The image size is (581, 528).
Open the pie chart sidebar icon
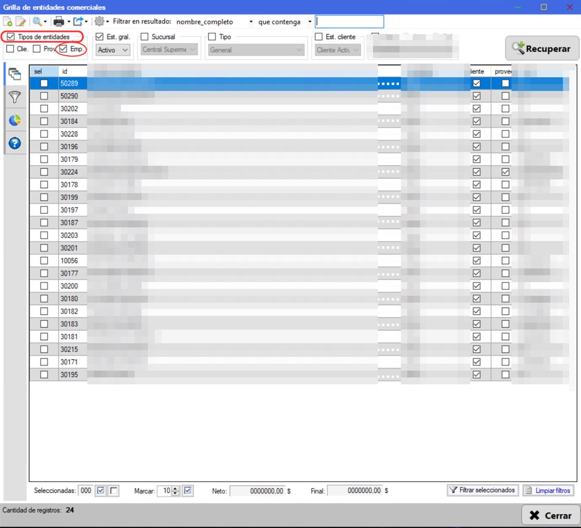tap(15, 120)
